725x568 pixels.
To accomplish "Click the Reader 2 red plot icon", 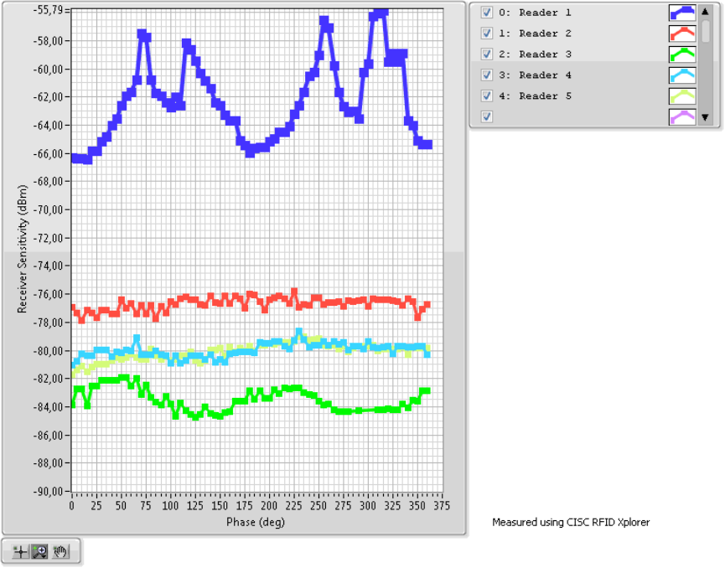I will [682, 34].
